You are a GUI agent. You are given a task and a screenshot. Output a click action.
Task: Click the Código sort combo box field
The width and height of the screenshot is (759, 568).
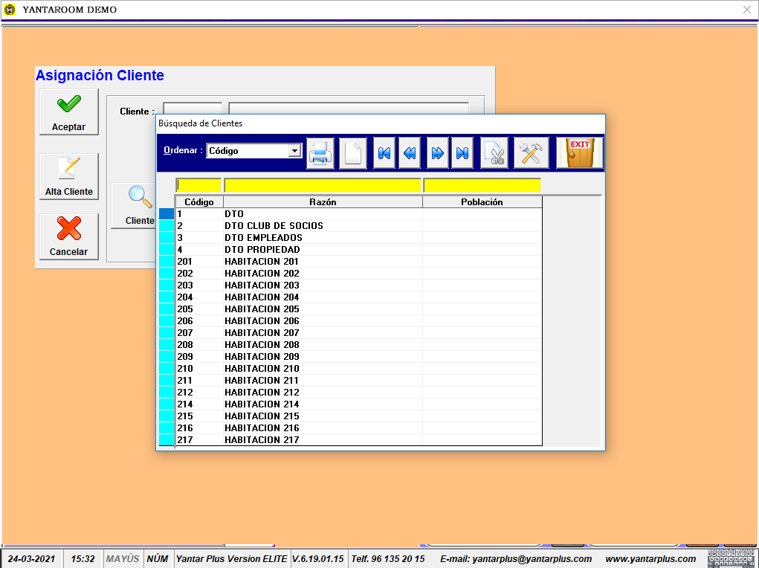pyautogui.click(x=247, y=151)
